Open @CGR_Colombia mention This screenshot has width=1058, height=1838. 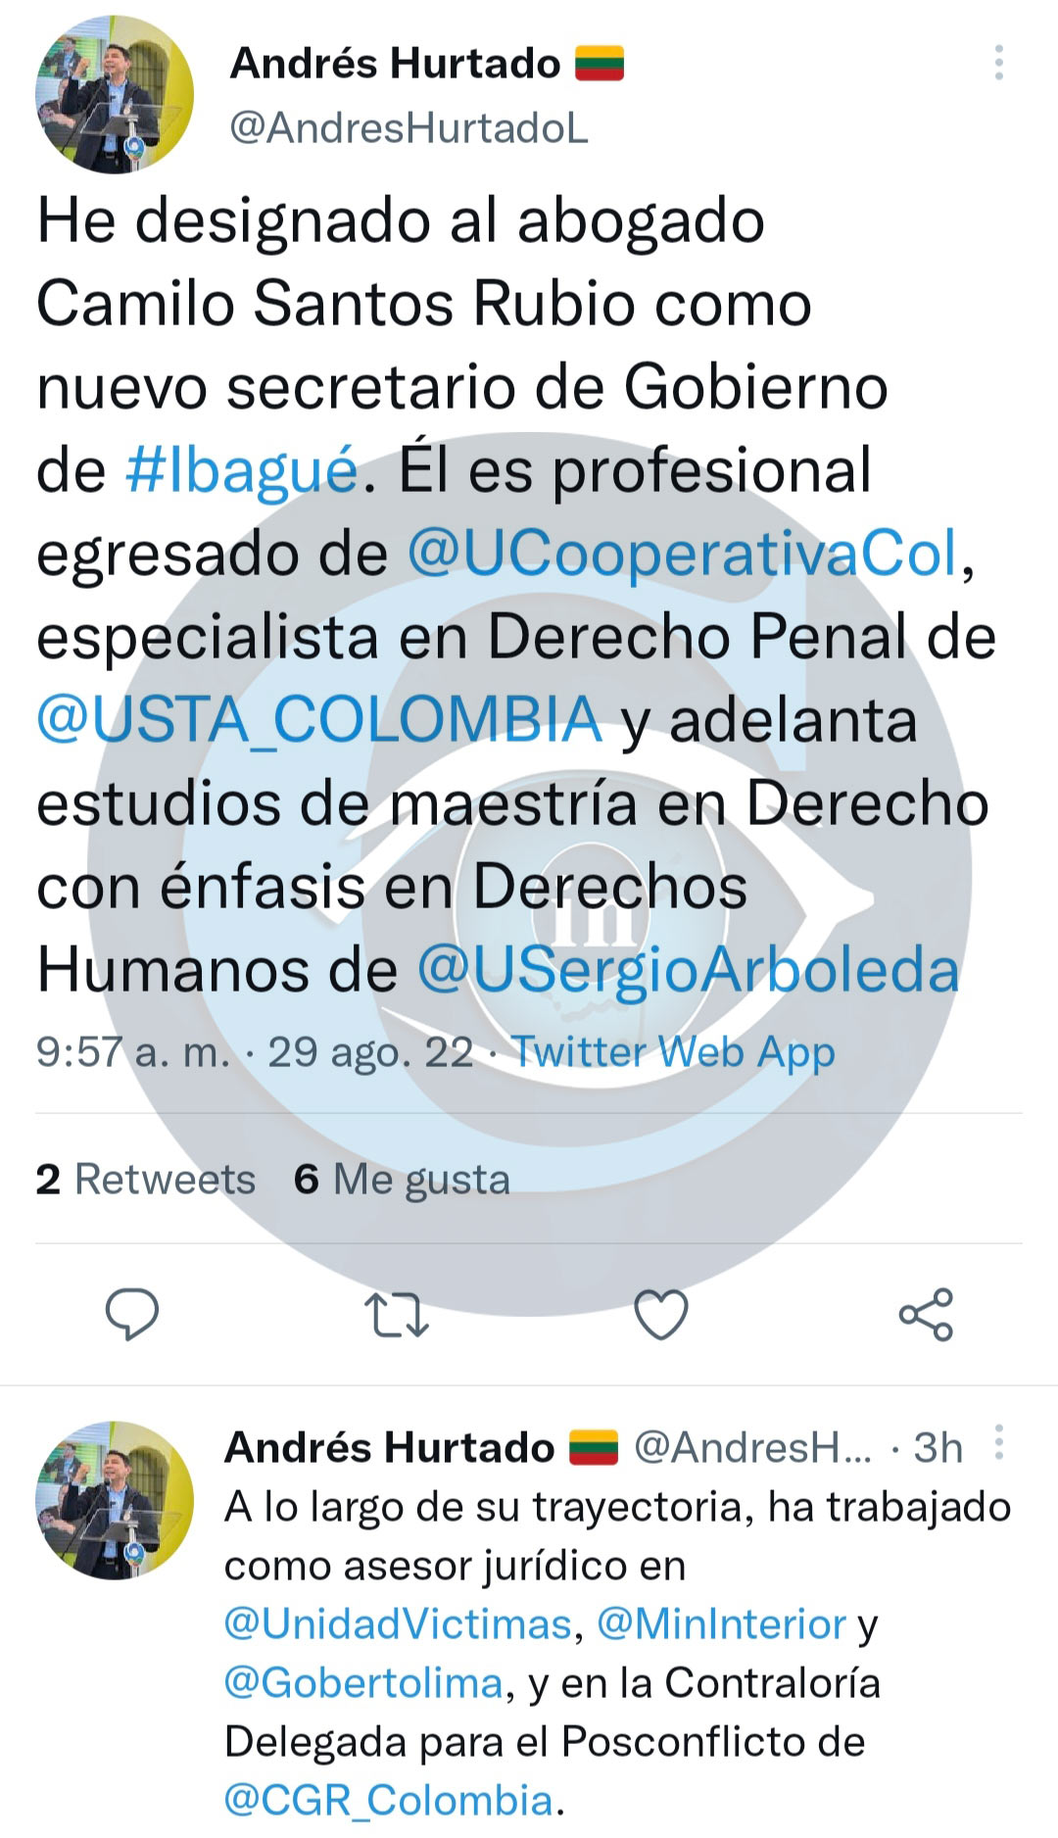(x=389, y=1801)
